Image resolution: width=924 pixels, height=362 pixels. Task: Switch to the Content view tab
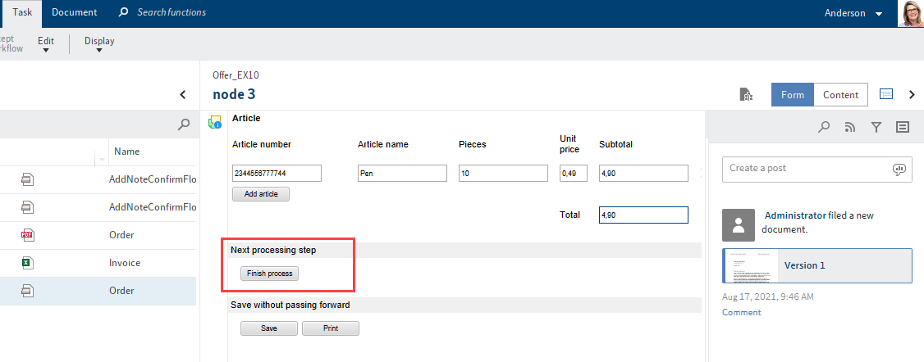coord(840,95)
